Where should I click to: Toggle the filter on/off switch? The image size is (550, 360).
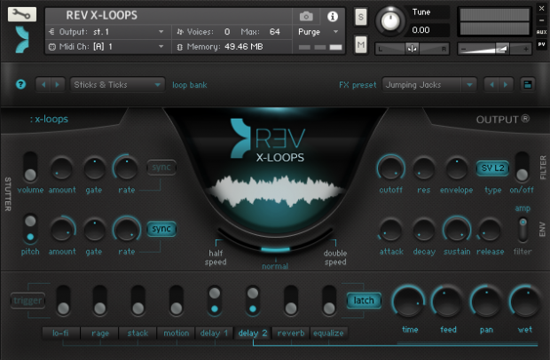(522, 167)
